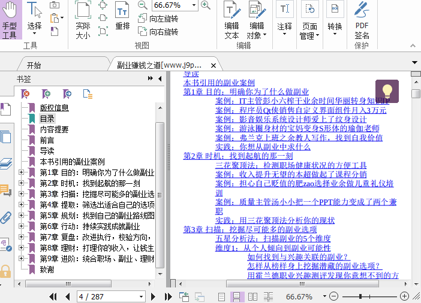Switch to the 副业赚钱之道 document tab

tap(159, 65)
